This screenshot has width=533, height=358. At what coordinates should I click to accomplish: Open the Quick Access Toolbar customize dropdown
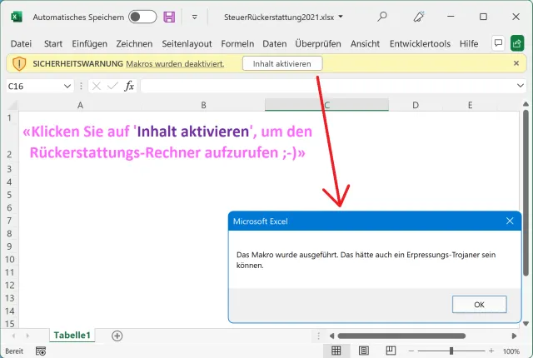pyautogui.click(x=194, y=17)
